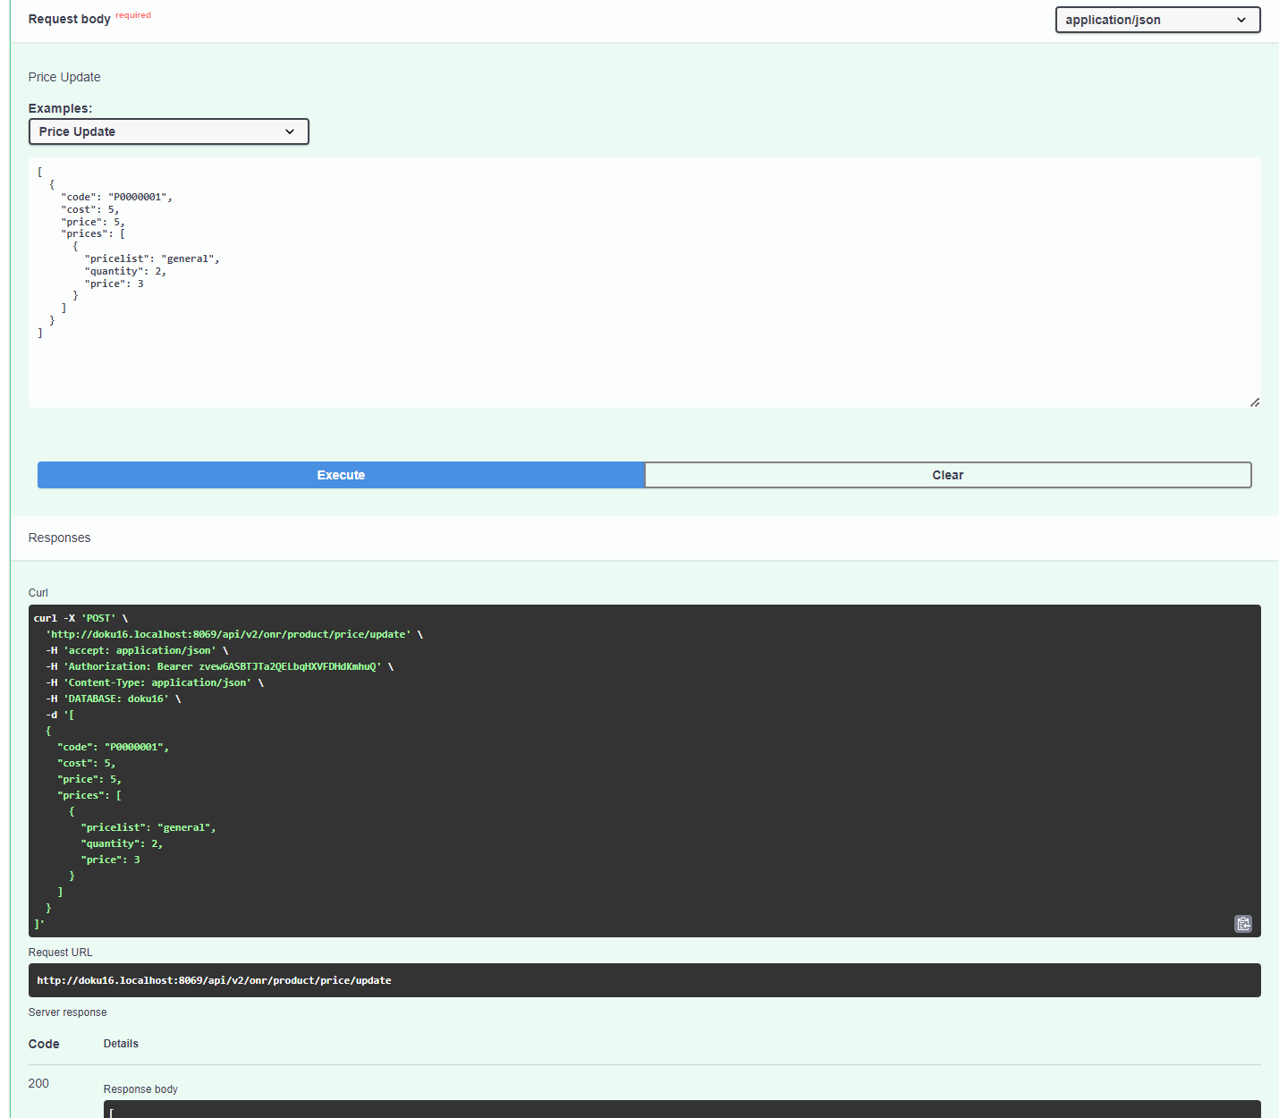The width and height of the screenshot is (1279, 1118).
Task: Click the Response body label
Action: [x=140, y=1089]
